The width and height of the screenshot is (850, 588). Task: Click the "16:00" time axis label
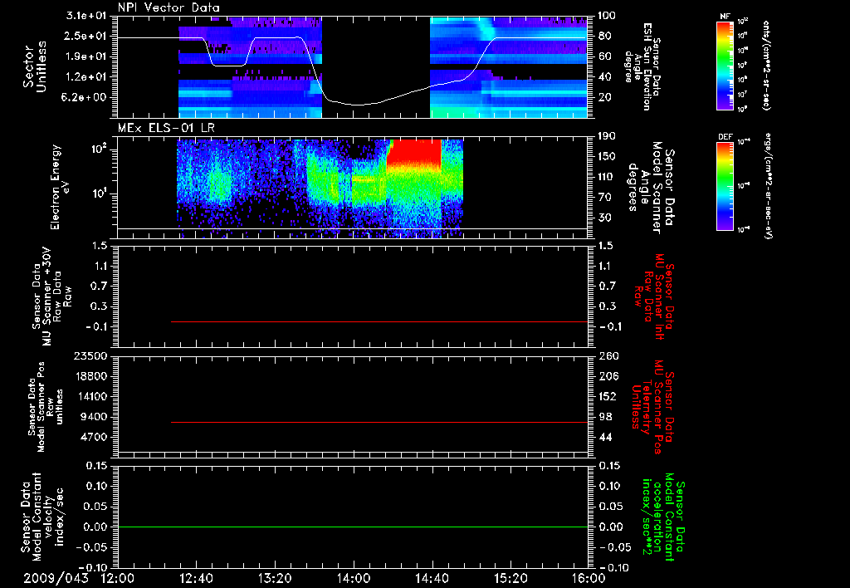click(589, 578)
